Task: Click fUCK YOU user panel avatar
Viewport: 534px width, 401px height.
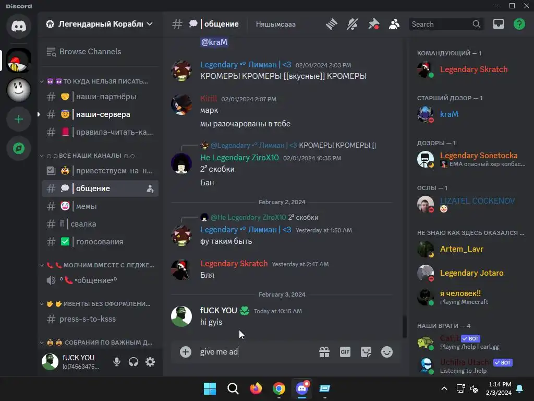Action: [x=50, y=361]
